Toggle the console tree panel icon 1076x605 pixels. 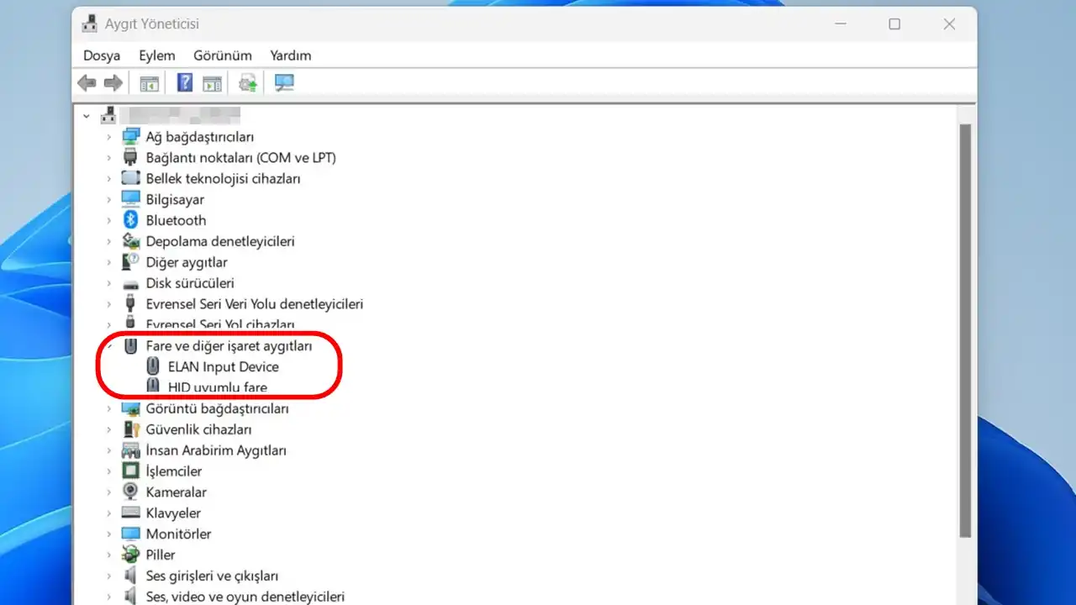pos(149,82)
